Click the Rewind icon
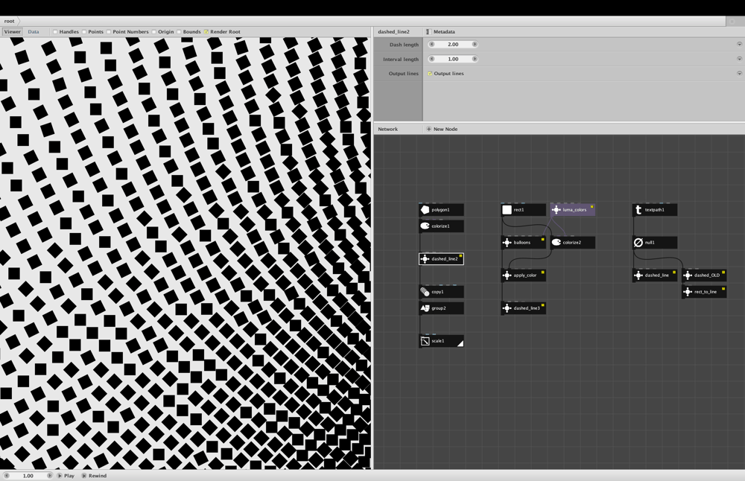This screenshot has height=481, width=745. point(84,476)
